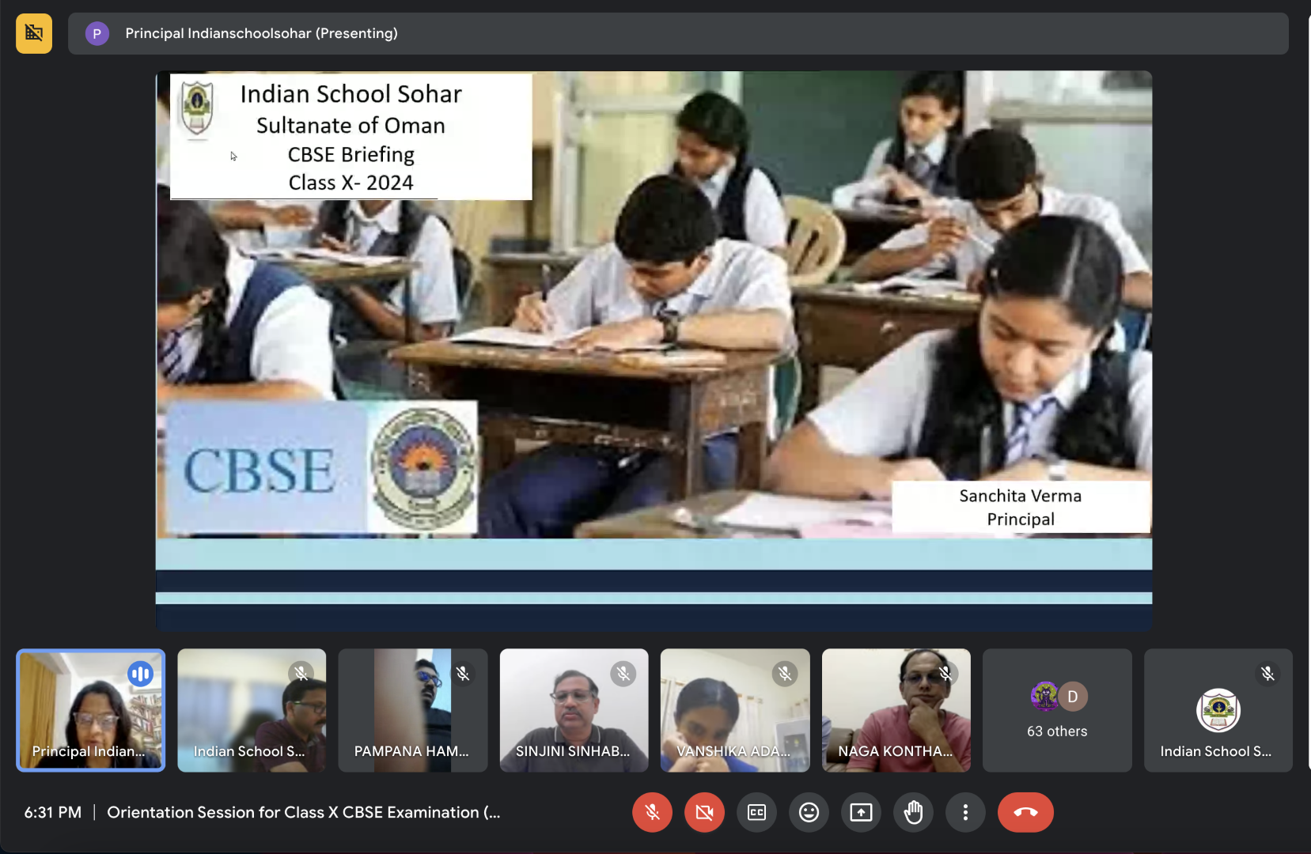Turn on the camera button
This screenshot has width=1311, height=854.
(x=704, y=812)
